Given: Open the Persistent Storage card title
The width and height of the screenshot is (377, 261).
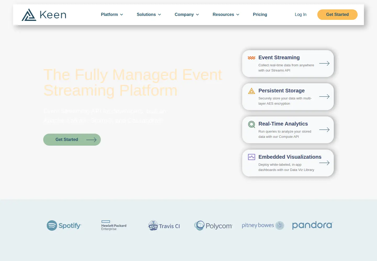Looking at the screenshot, I should pos(282,91).
